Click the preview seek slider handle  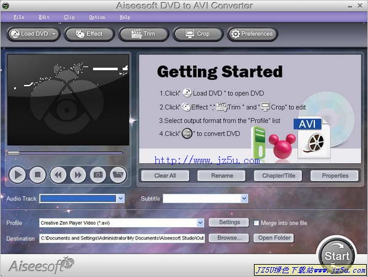14,153
